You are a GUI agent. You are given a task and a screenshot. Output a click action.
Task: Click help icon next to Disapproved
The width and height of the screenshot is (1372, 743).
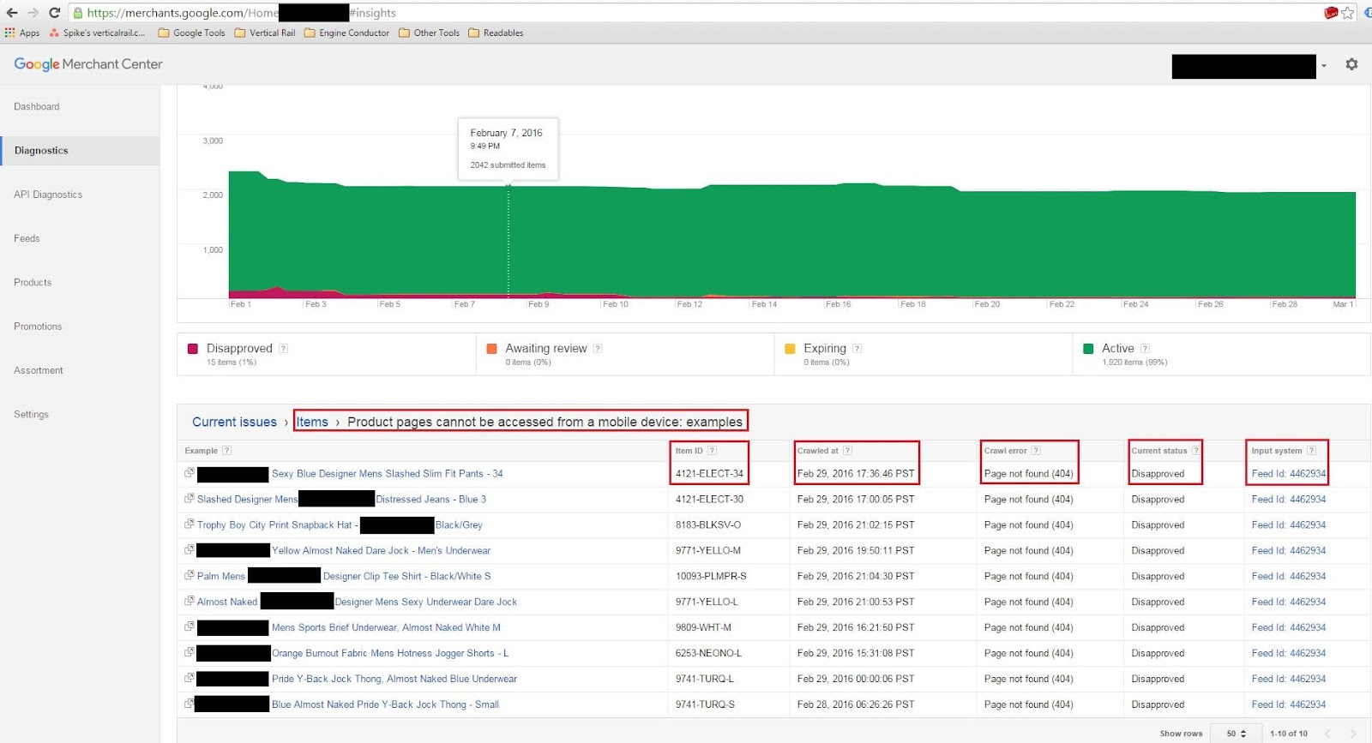284,349
